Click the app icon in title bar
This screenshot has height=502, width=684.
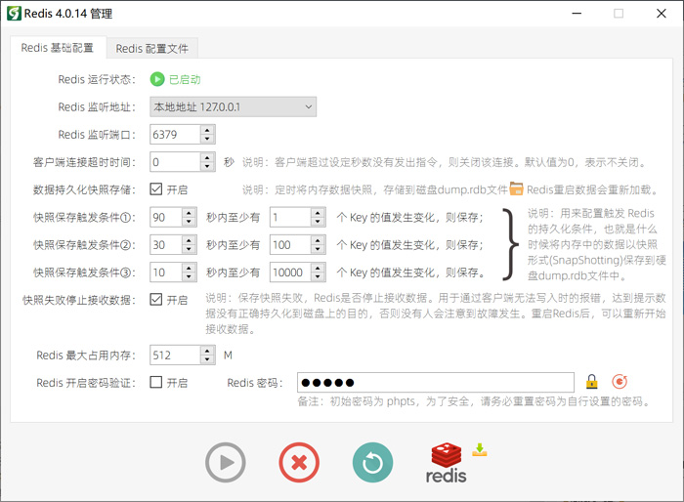[14, 14]
